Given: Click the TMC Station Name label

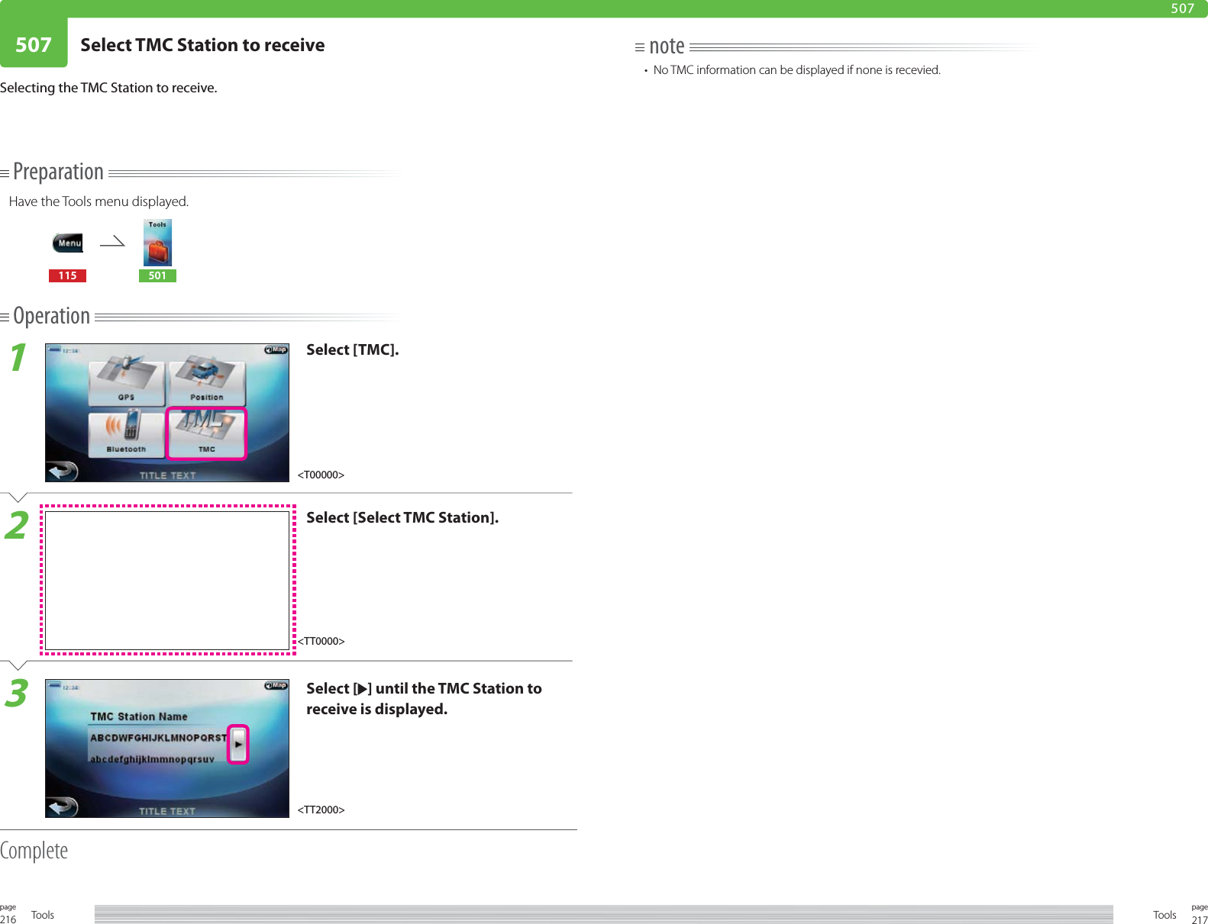Looking at the screenshot, I should tap(139, 716).
